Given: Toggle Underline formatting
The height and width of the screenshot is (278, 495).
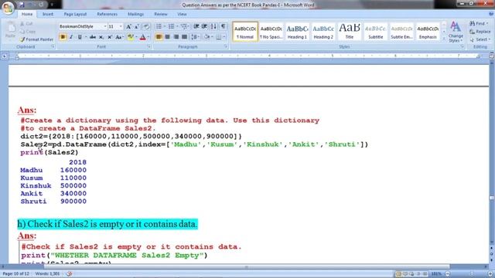Looking at the screenshot, I should click(x=80, y=37).
